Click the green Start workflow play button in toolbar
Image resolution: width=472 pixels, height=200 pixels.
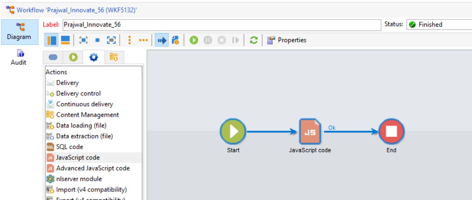pos(194,40)
